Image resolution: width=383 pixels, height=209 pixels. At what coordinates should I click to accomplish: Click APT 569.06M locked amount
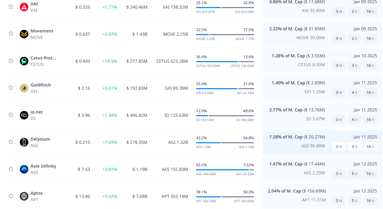[244, 201]
